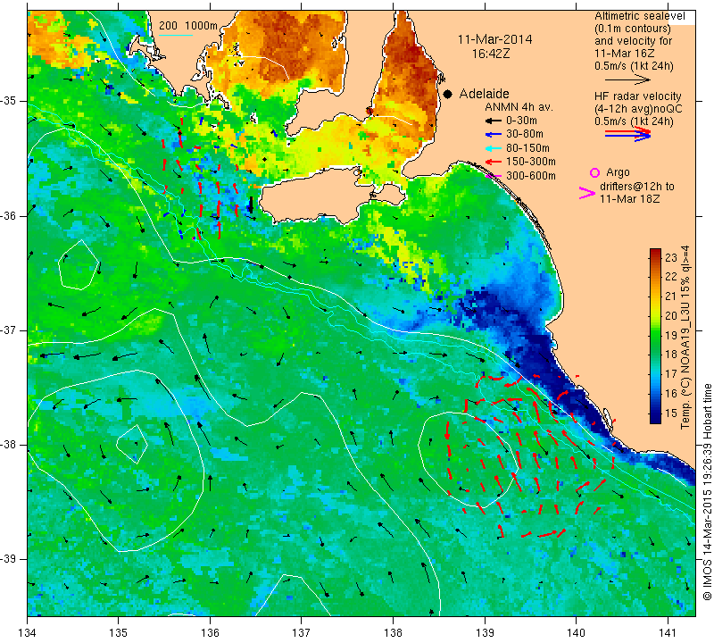Click the latitude label -37
The image size is (714, 643).
tap(9, 330)
